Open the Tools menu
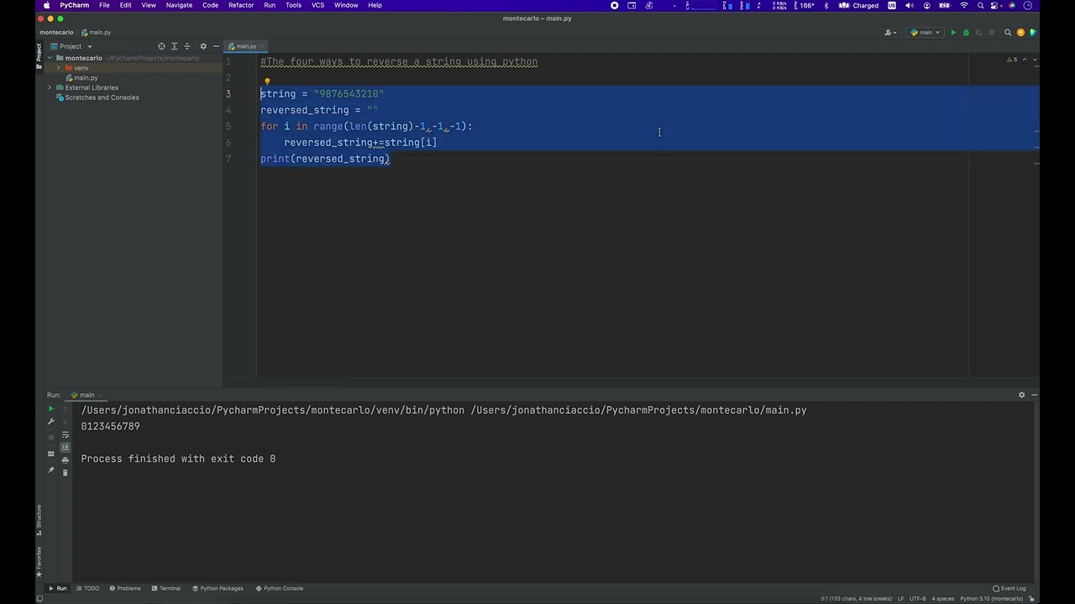Screen dimensions: 1075x604 293,5
